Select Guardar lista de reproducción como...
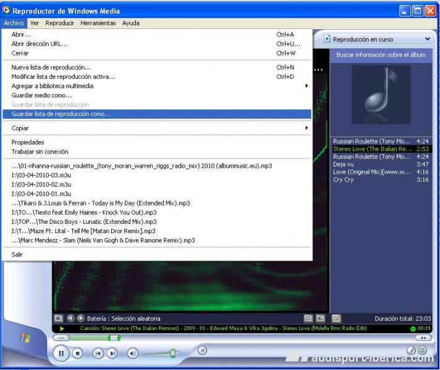This screenshot has height=370, width=440. tap(157, 114)
